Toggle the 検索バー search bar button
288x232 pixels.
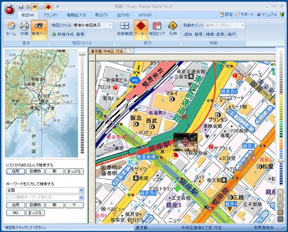(39, 29)
